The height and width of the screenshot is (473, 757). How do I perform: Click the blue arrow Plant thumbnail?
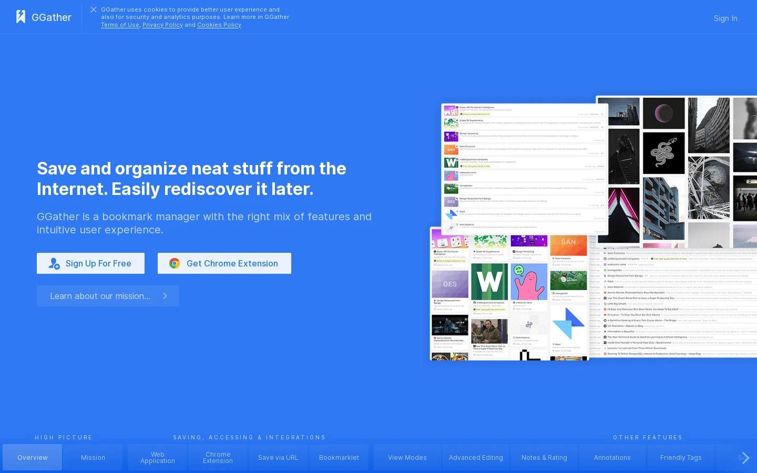pyautogui.click(x=568, y=324)
